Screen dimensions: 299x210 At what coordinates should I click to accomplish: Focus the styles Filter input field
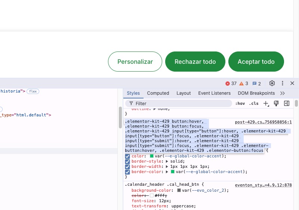179,103
